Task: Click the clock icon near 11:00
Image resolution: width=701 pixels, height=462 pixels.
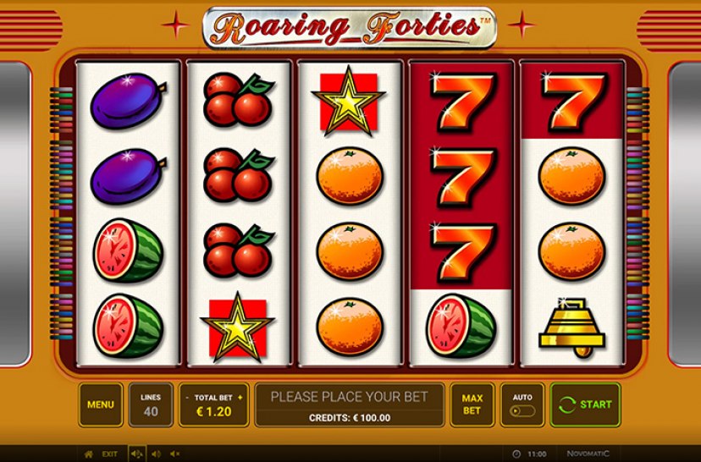Action: [516, 454]
